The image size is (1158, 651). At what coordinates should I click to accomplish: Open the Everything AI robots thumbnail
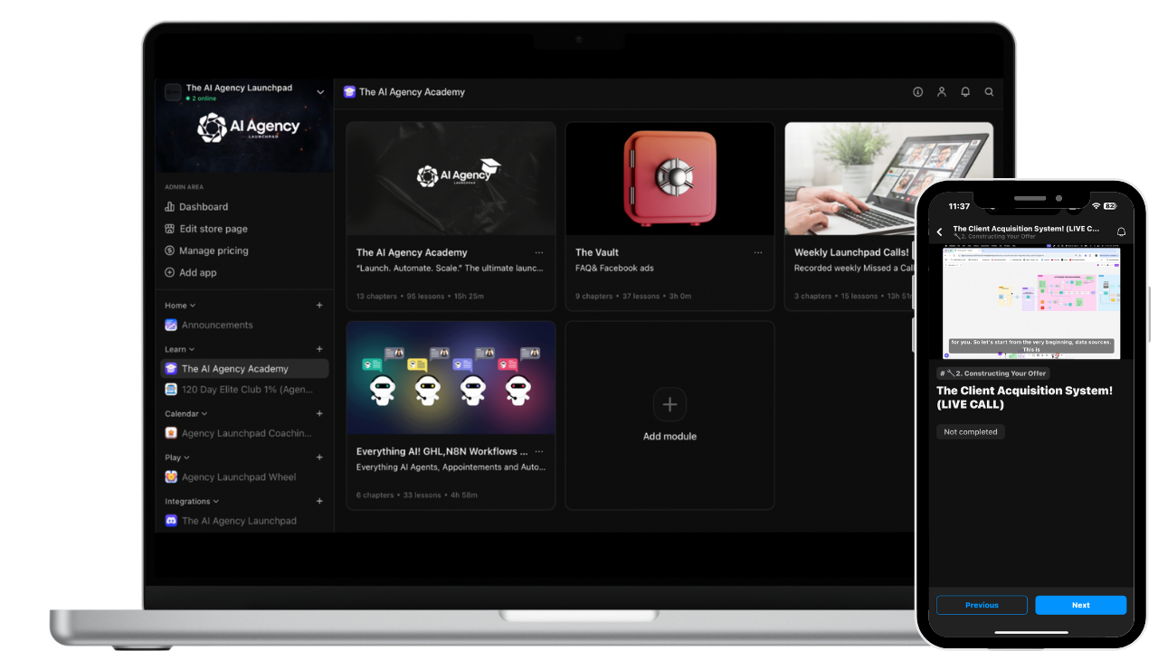[451, 378]
